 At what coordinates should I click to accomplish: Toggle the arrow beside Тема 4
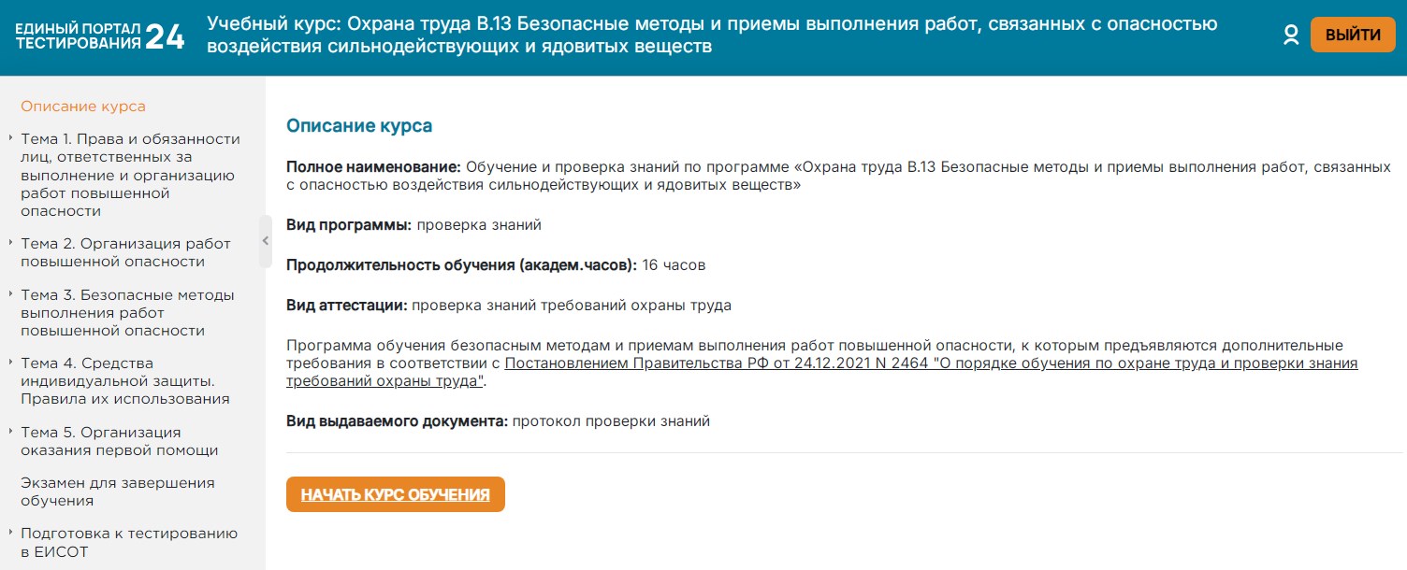(x=9, y=363)
